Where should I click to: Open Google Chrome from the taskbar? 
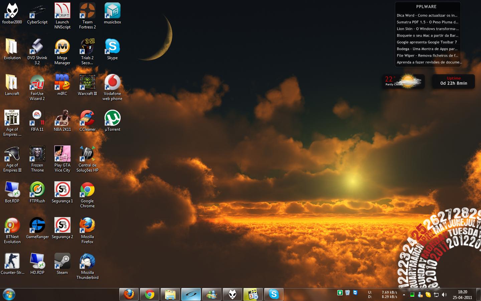coord(150,294)
